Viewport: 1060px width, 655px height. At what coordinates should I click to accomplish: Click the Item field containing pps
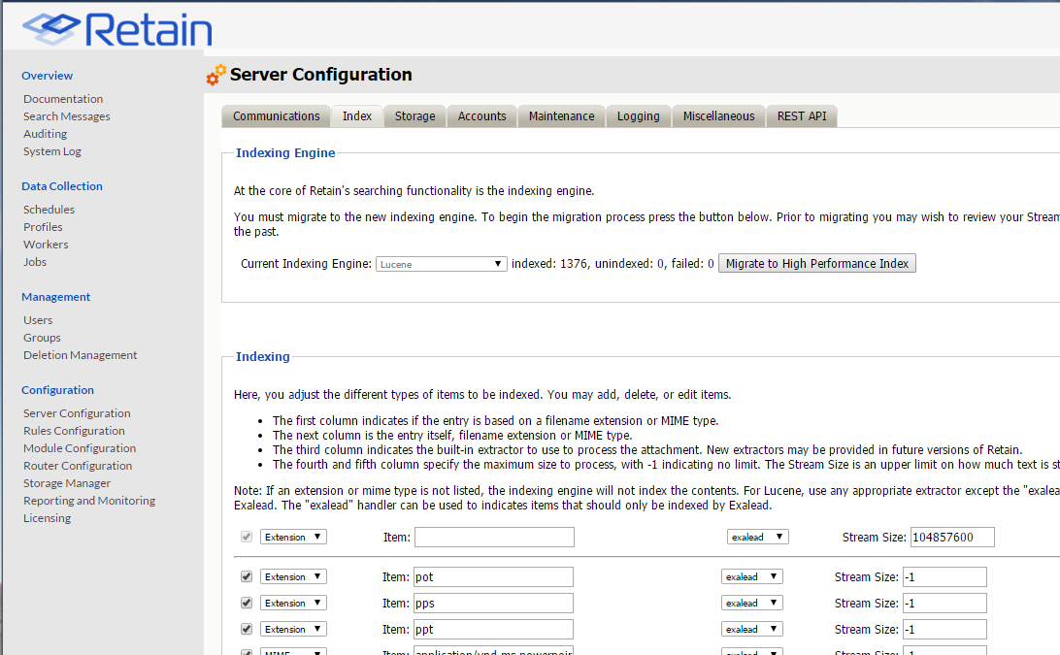click(x=493, y=603)
